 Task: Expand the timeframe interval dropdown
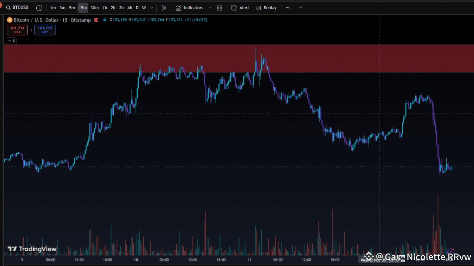click(152, 8)
